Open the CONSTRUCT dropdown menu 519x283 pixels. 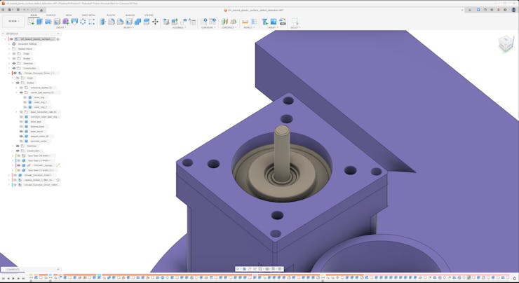coord(229,27)
